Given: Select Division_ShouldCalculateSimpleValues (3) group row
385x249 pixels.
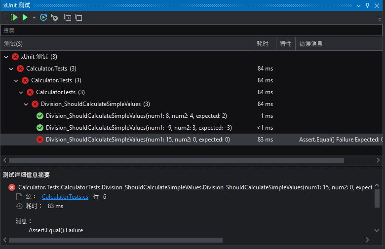Looking at the screenshot, I should (x=192, y=104).
